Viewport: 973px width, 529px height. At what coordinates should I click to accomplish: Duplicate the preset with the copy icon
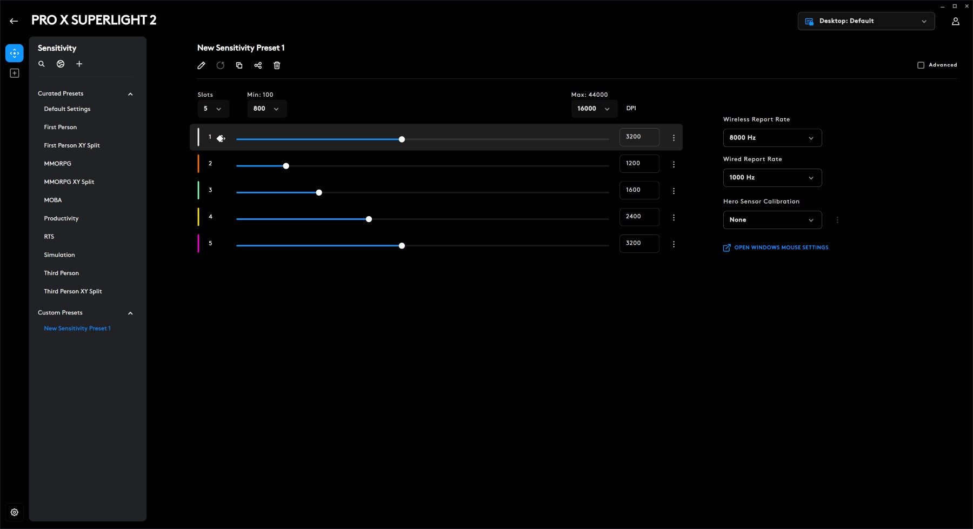pyautogui.click(x=239, y=65)
